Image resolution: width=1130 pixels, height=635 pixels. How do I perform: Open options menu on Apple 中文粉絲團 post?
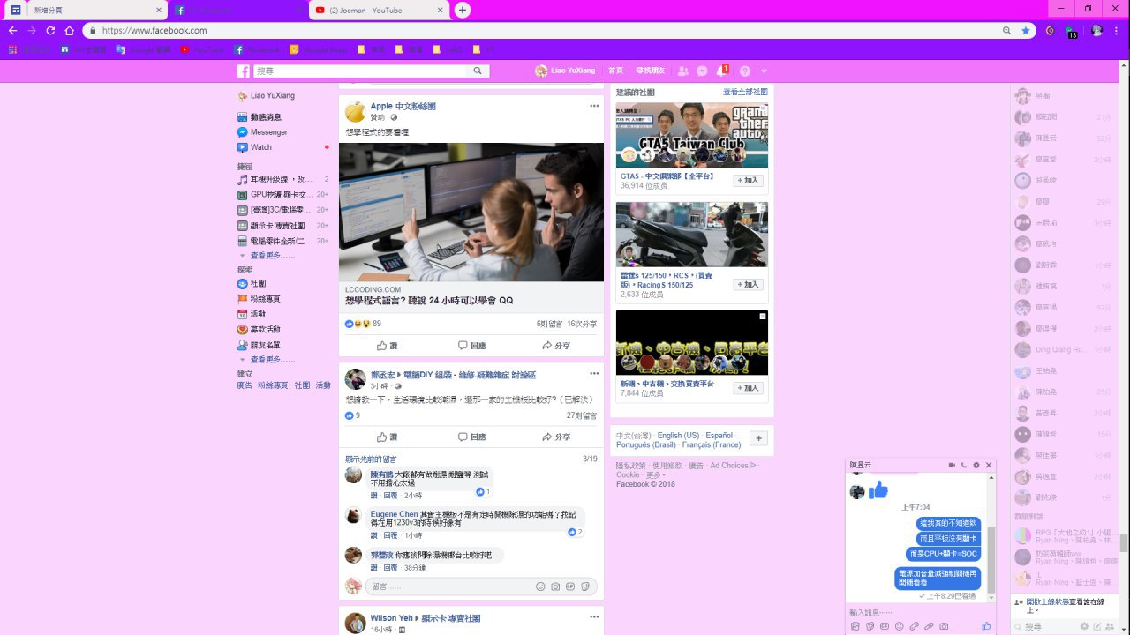click(594, 106)
